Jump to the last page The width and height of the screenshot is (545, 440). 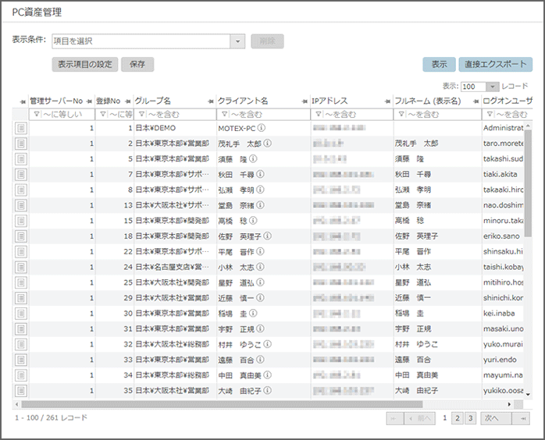tap(521, 418)
